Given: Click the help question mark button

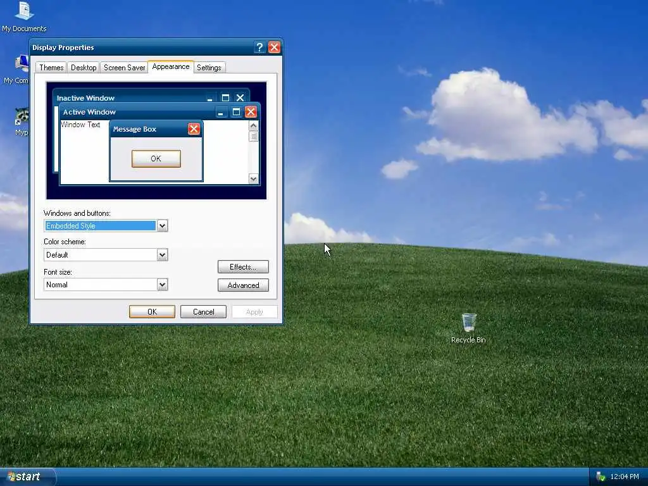Looking at the screenshot, I should click(x=259, y=47).
